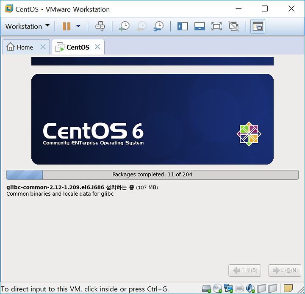
Task: Click 'Common binaries and locale data' description
Action: click(x=60, y=194)
